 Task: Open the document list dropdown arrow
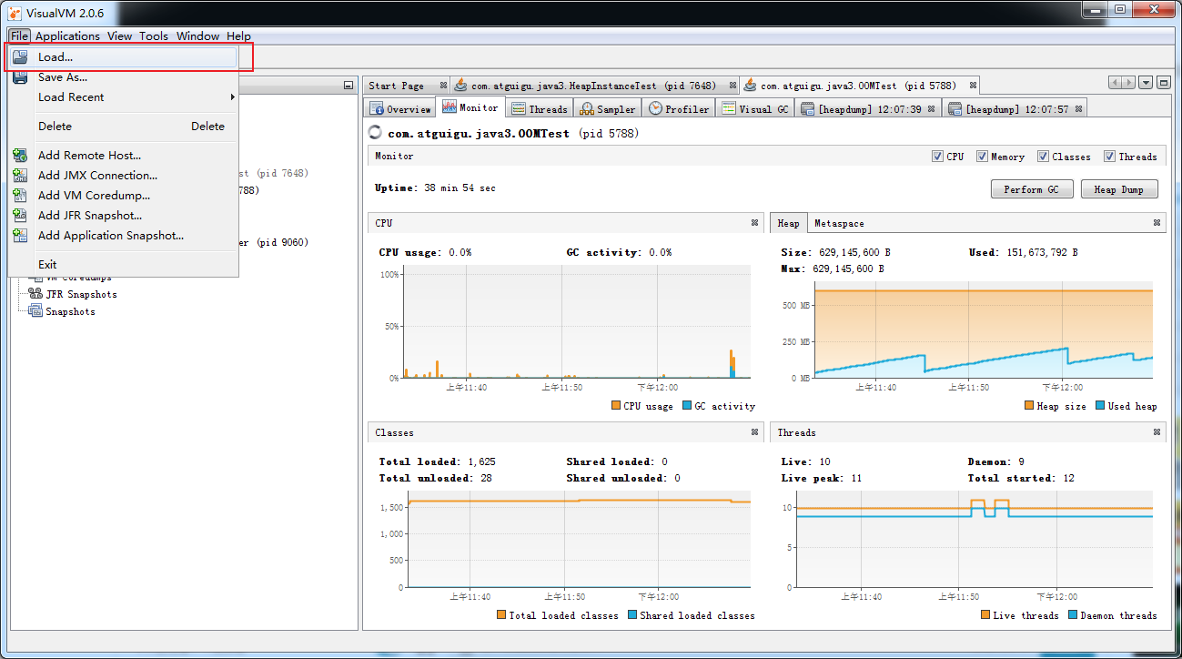point(1146,83)
